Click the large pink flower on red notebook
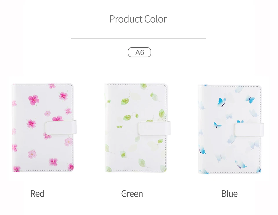This screenshot has width=278, height=215. (34, 100)
